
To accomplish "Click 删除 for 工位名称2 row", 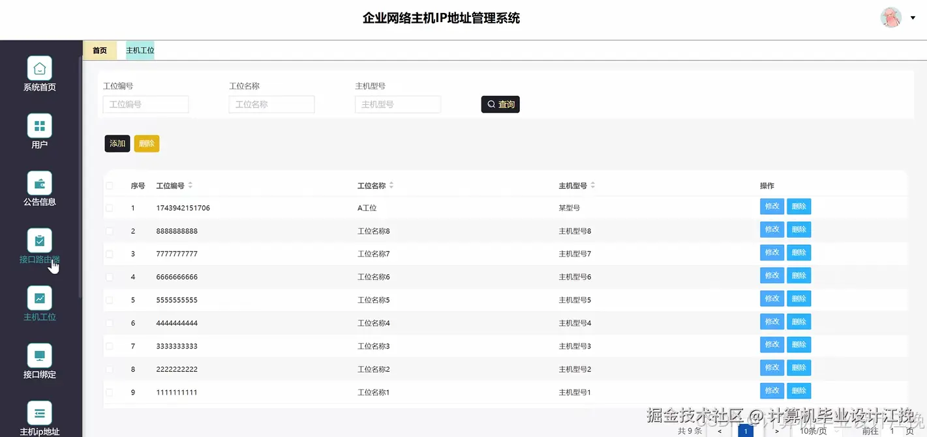I will click(799, 367).
